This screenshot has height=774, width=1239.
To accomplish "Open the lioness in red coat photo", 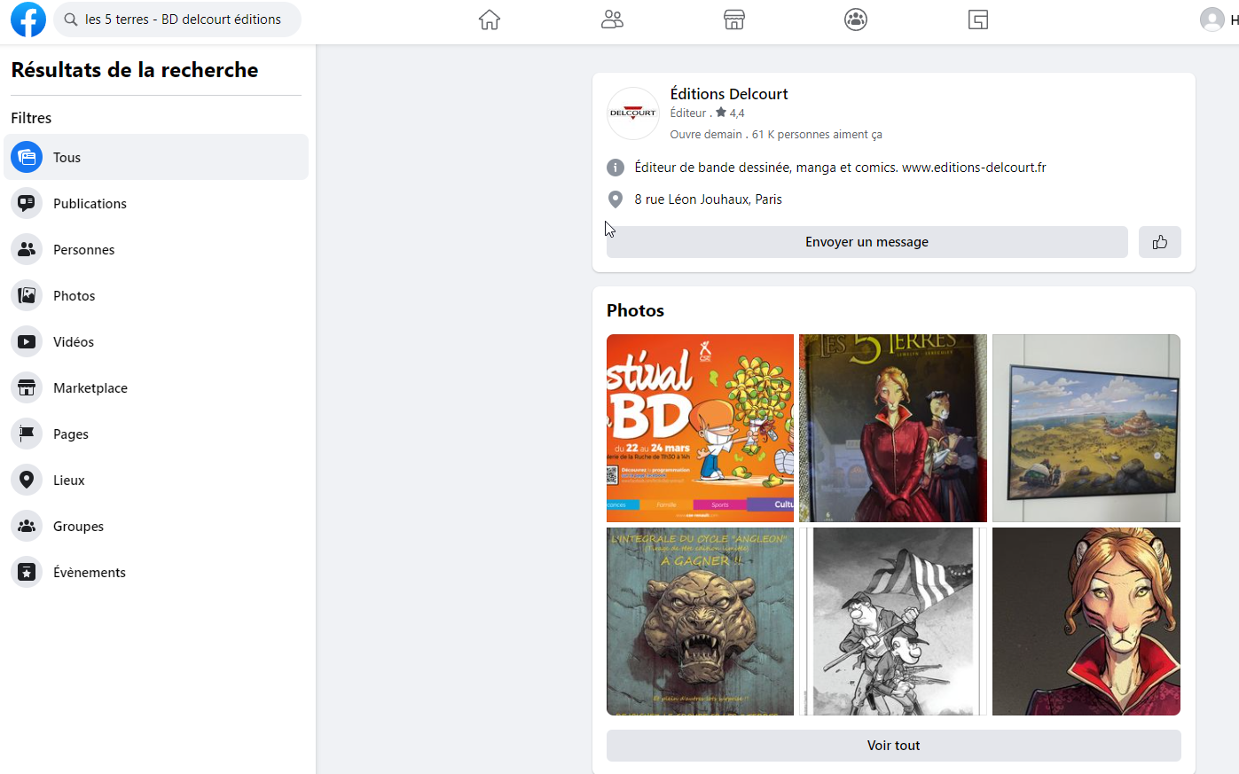I will point(1086,622).
